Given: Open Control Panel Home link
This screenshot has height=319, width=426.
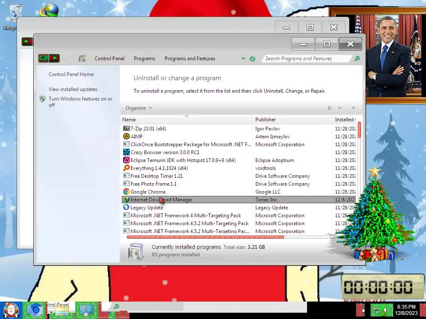Looking at the screenshot, I should 71,74.
